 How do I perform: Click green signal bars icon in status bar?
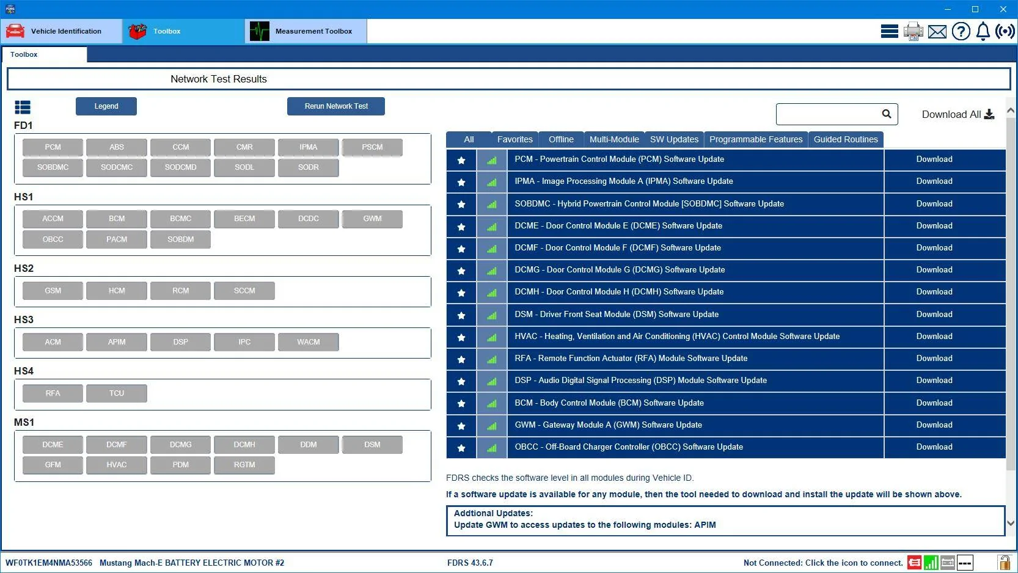coord(931,563)
